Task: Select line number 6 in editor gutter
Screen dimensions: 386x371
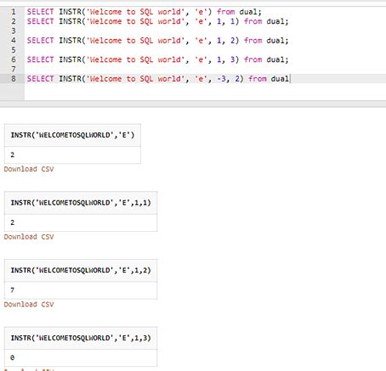Action: (x=14, y=59)
